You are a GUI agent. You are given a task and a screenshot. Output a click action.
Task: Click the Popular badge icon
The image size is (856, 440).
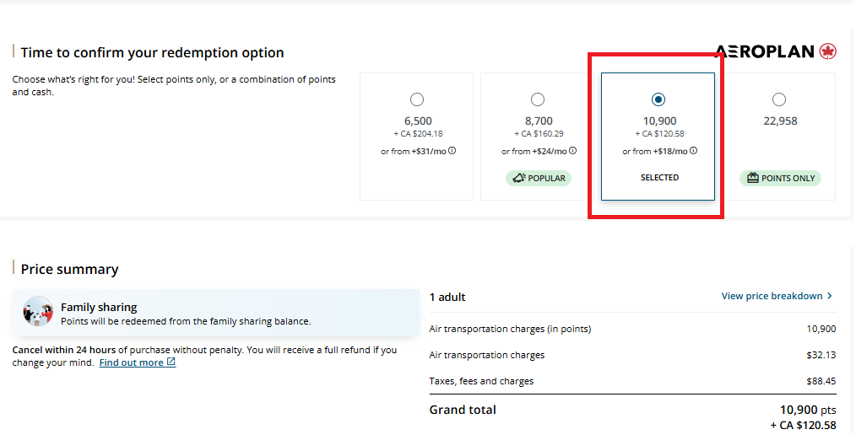519,178
